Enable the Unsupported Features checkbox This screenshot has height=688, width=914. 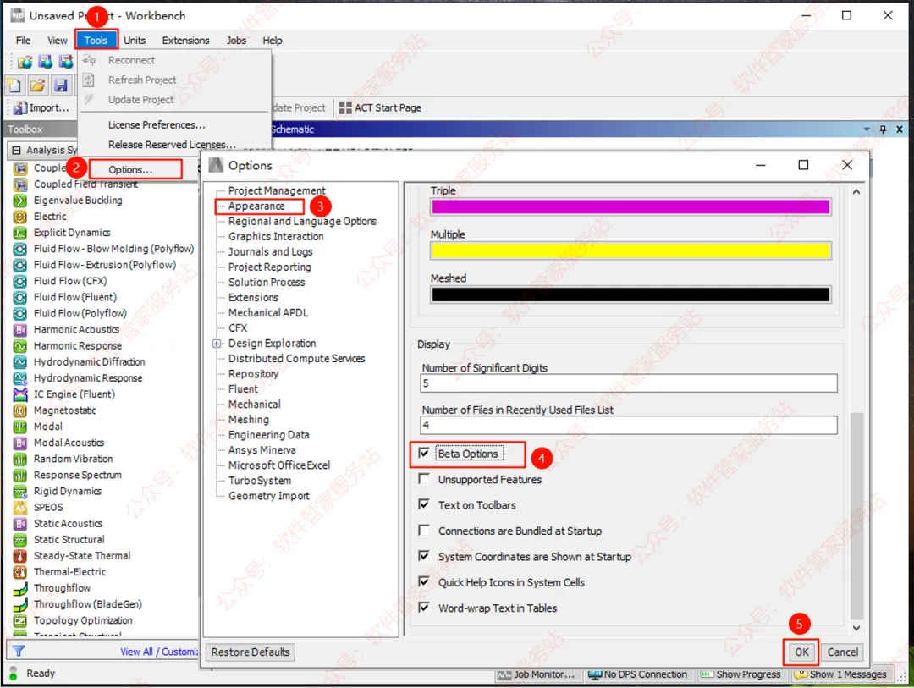point(424,479)
